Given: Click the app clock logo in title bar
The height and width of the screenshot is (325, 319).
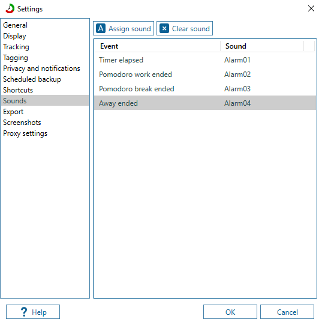Looking at the screenshot, I should pyautogui.click(x=10, y=8).
